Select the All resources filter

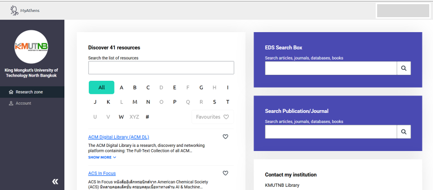pyautogui.click(x=101, y=87)
